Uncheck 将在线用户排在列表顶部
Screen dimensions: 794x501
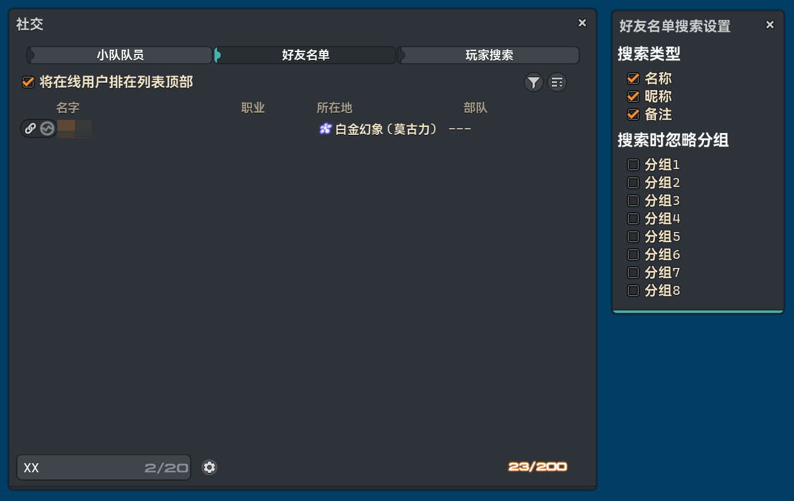point(28,82)
